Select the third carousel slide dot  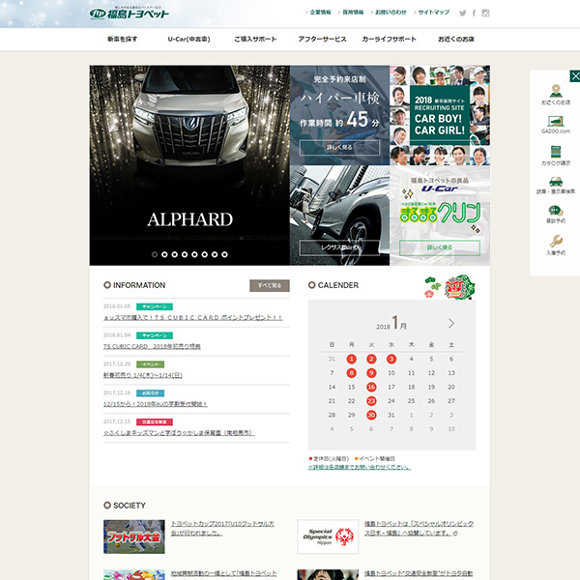pyautogui.click(x=175, y=254)
